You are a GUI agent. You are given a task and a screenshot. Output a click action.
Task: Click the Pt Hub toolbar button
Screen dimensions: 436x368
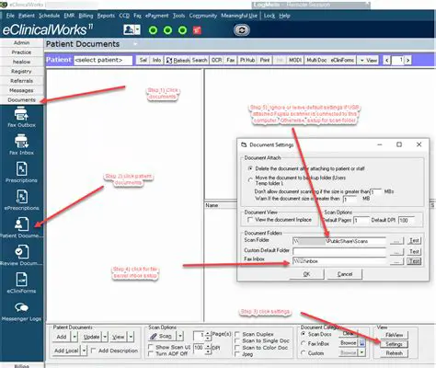tap(247, 61)
